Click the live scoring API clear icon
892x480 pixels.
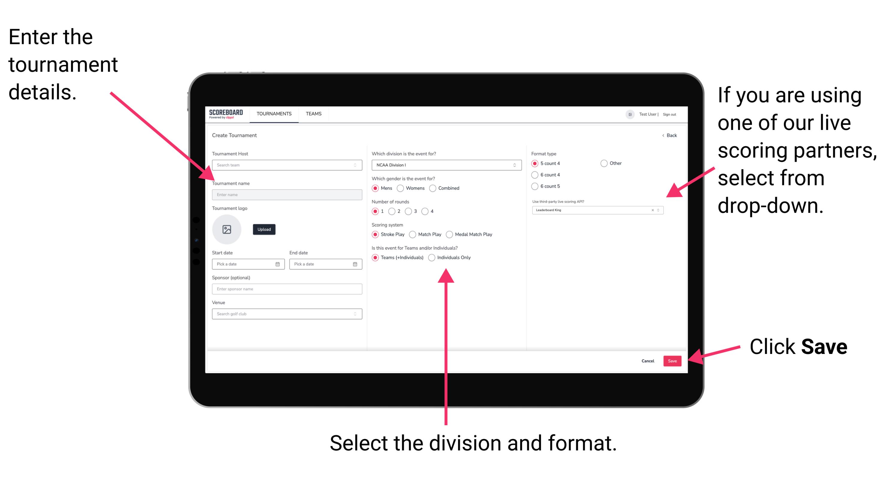click(x=651, y=211)
